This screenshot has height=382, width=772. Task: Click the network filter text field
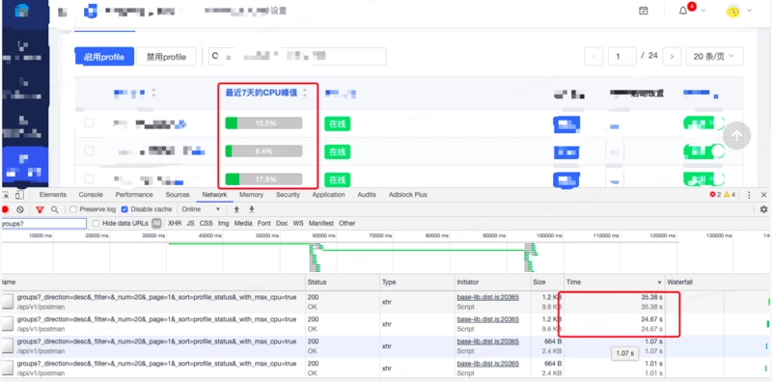point(43,224)
